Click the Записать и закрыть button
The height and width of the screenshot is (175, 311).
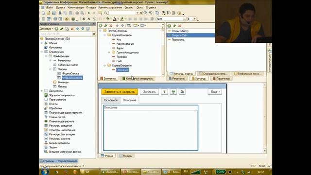[x=120, y=92]
